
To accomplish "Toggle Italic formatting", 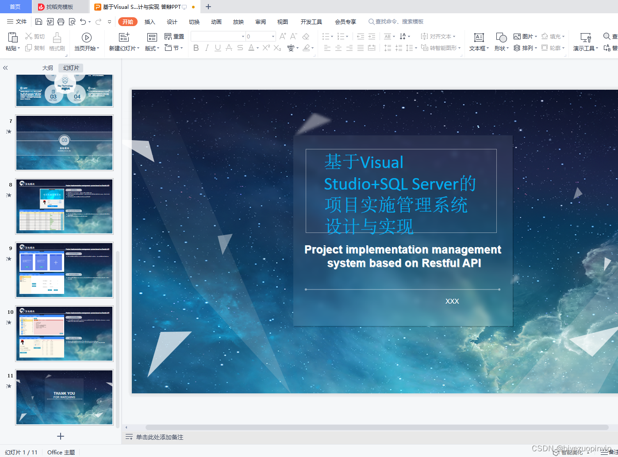I will [x=207, y=48].
